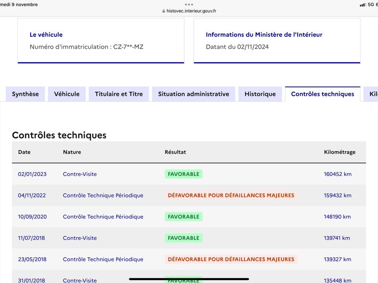Switch to the Véhicule tab
Viewport: 378px width, 283px height.
pos(67,94)
